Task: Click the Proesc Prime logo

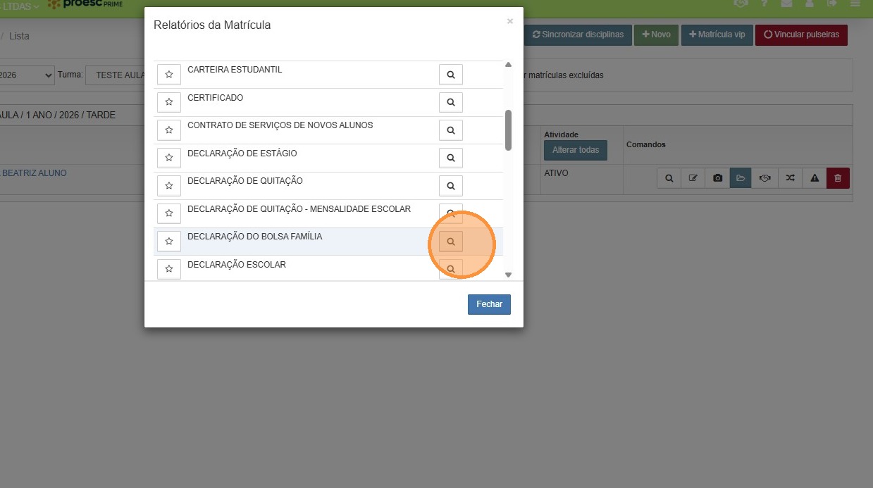Action: tap(85, 4)
